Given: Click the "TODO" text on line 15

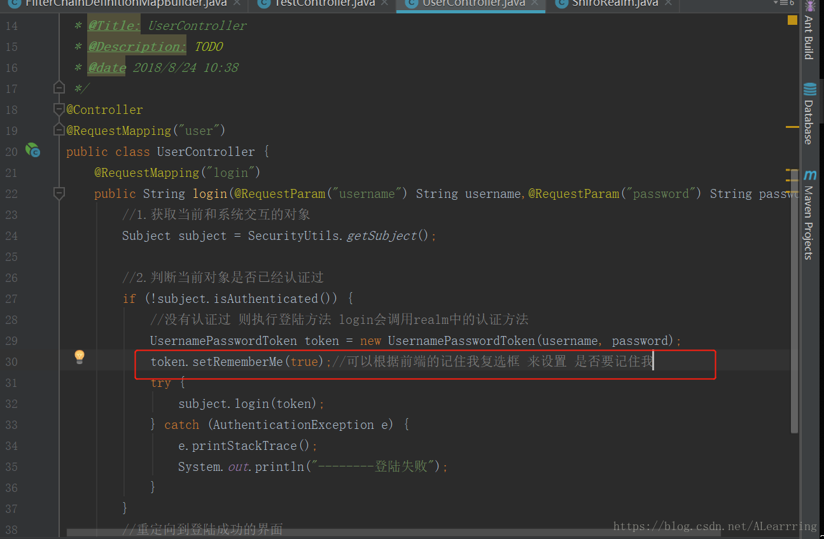Looking at the screenshot, I should click(x=209, y=47).
